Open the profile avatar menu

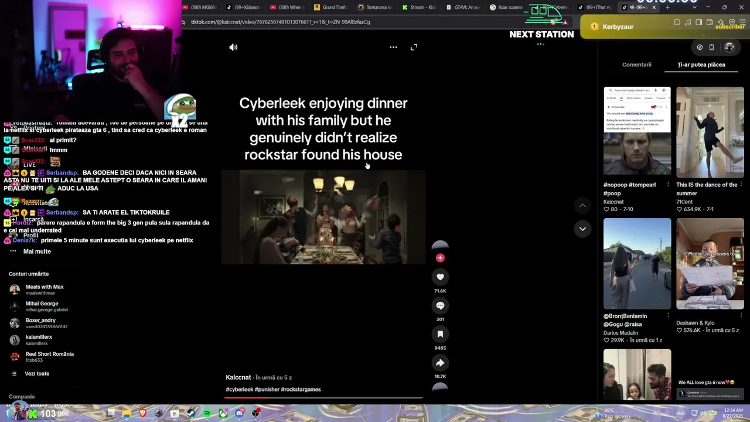(729, 47)
